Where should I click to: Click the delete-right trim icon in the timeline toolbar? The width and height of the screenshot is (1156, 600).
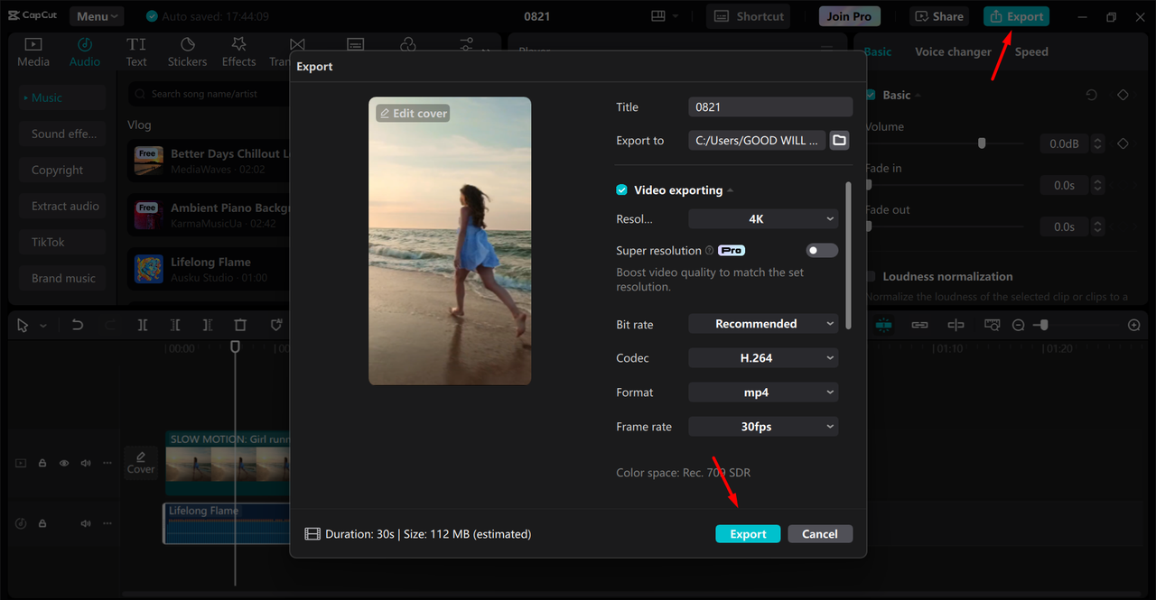(x=208, y=325)
